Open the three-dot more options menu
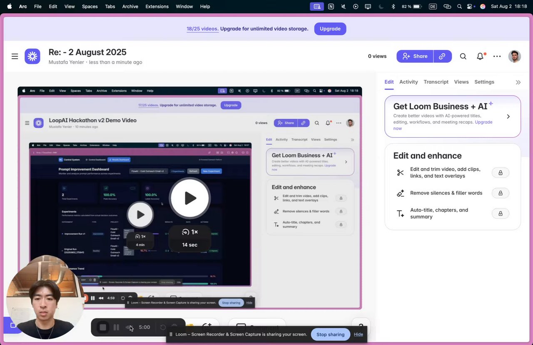 click(x=497, y=56)
